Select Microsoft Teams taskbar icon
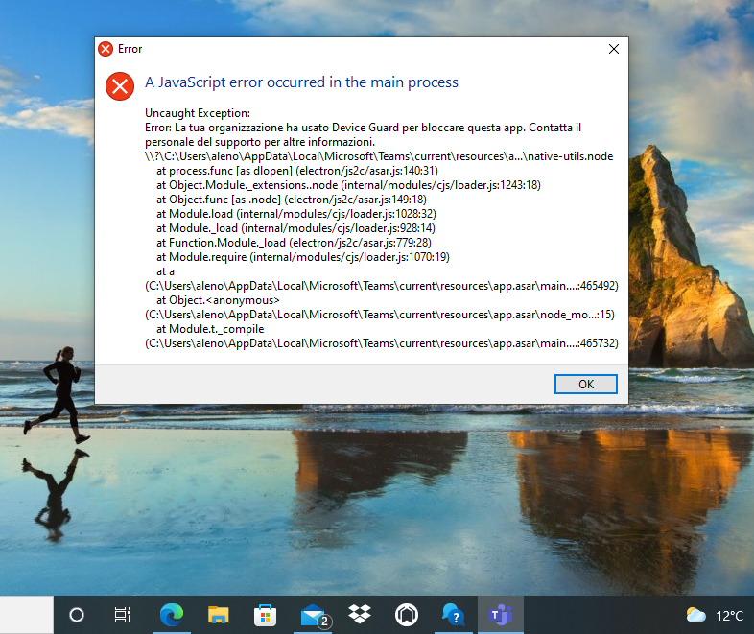Image resolution: width=754 pixels, height=634 pixels. click(500, 615)
